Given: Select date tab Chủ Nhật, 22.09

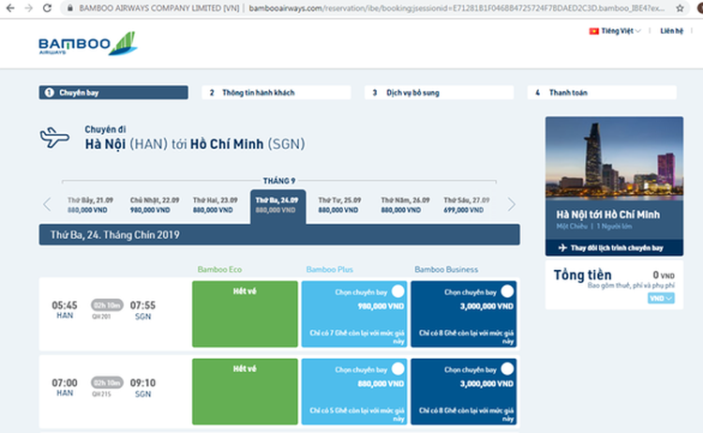Looking at the screenshot, I should click(x=155, y=205).
